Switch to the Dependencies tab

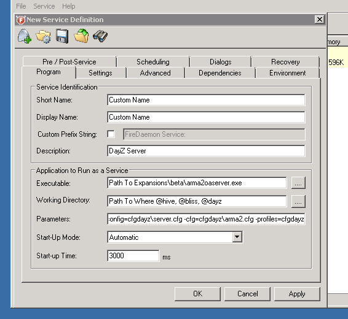click(220, 73)
